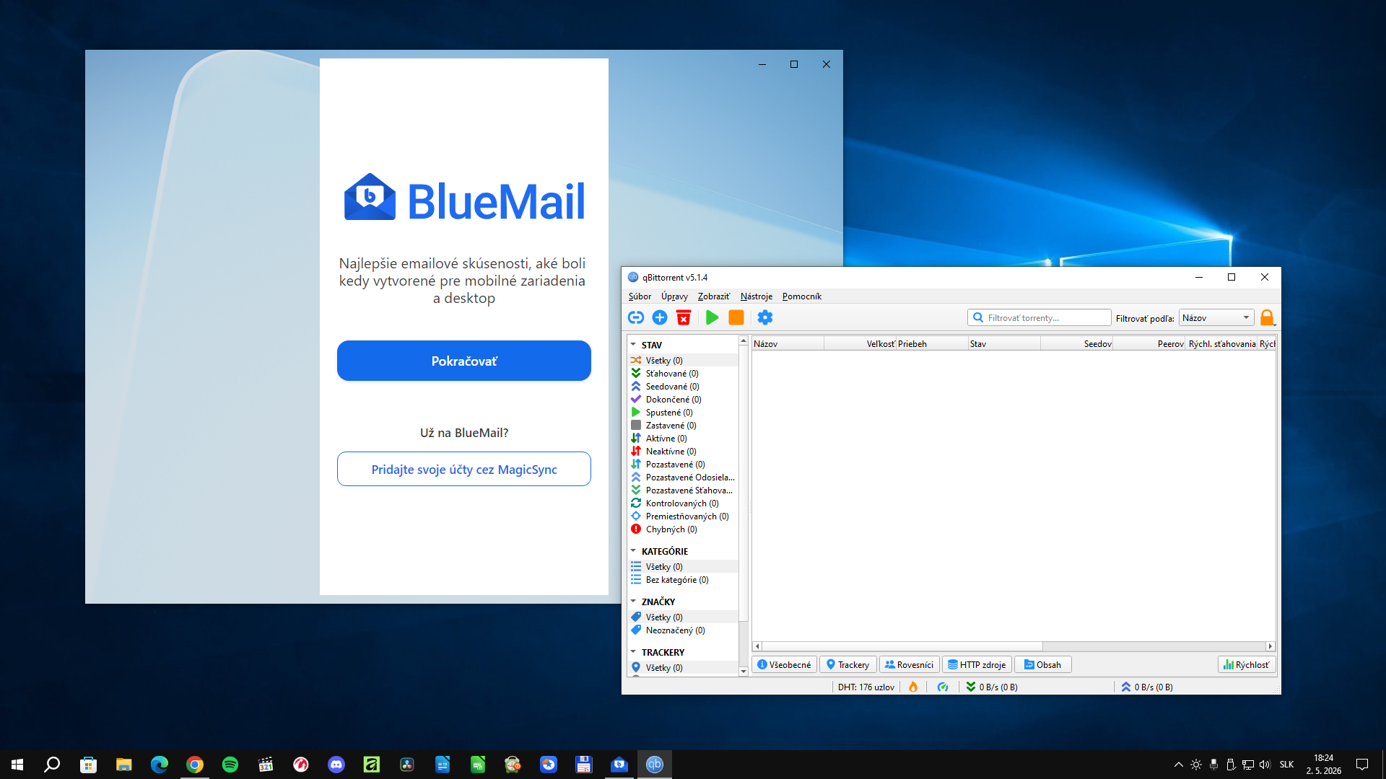1386x779 pixels.
Task: Collapse the STAV section
Action: 633,345
